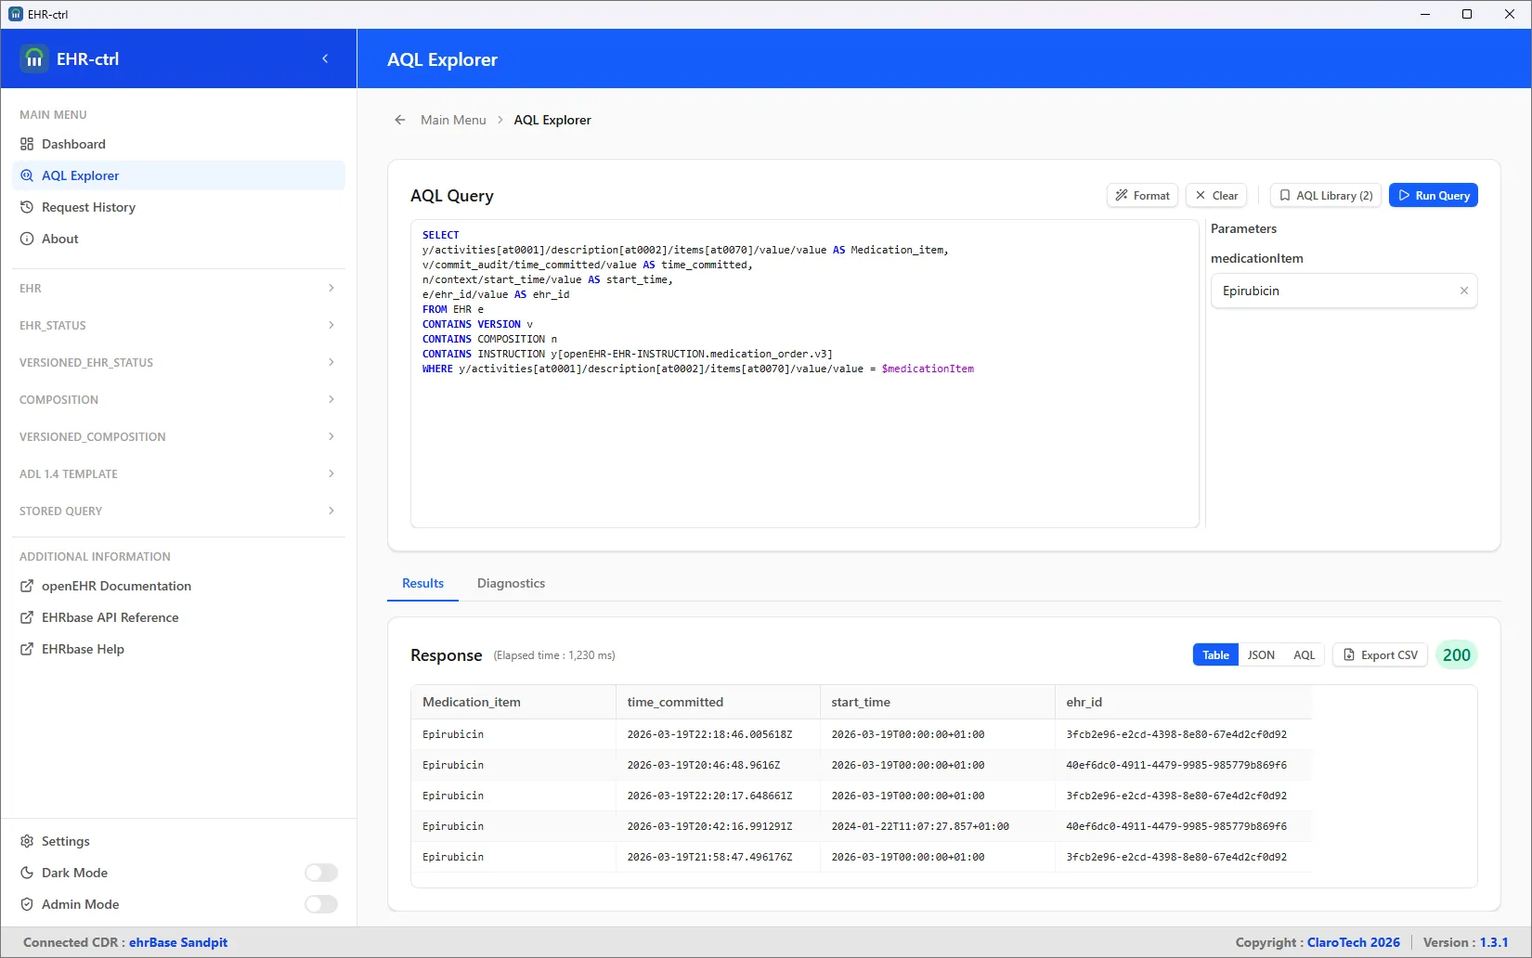
Task: Click the EHRbase Help external link icon
Action: [x=27, y=649]
